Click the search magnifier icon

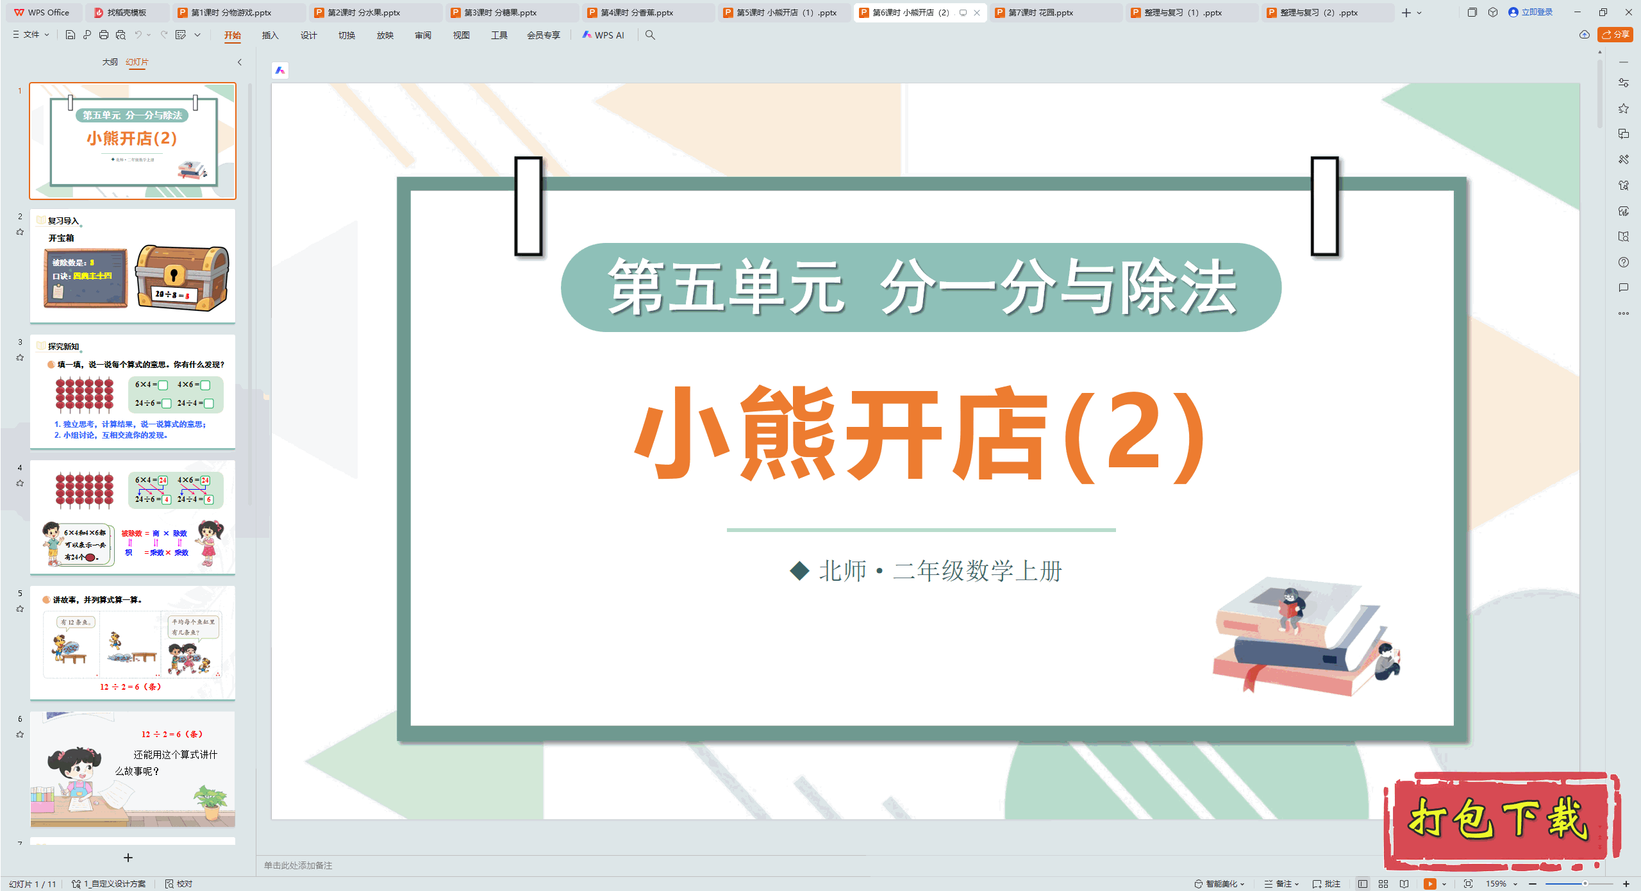pyautogui.click(x=650, y=35)
